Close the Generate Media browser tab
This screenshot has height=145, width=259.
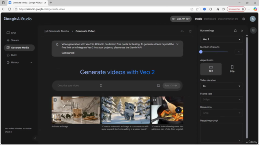pos(45,3)
